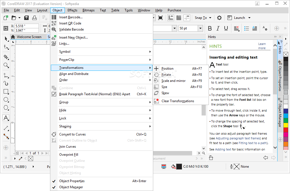
Task: Open the Options gear icon
Action: [219, 18]
